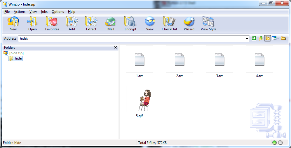Select the 5.gif image thumbnail
Viewport: 291px width, 148px height.
[x=140, y=99]
